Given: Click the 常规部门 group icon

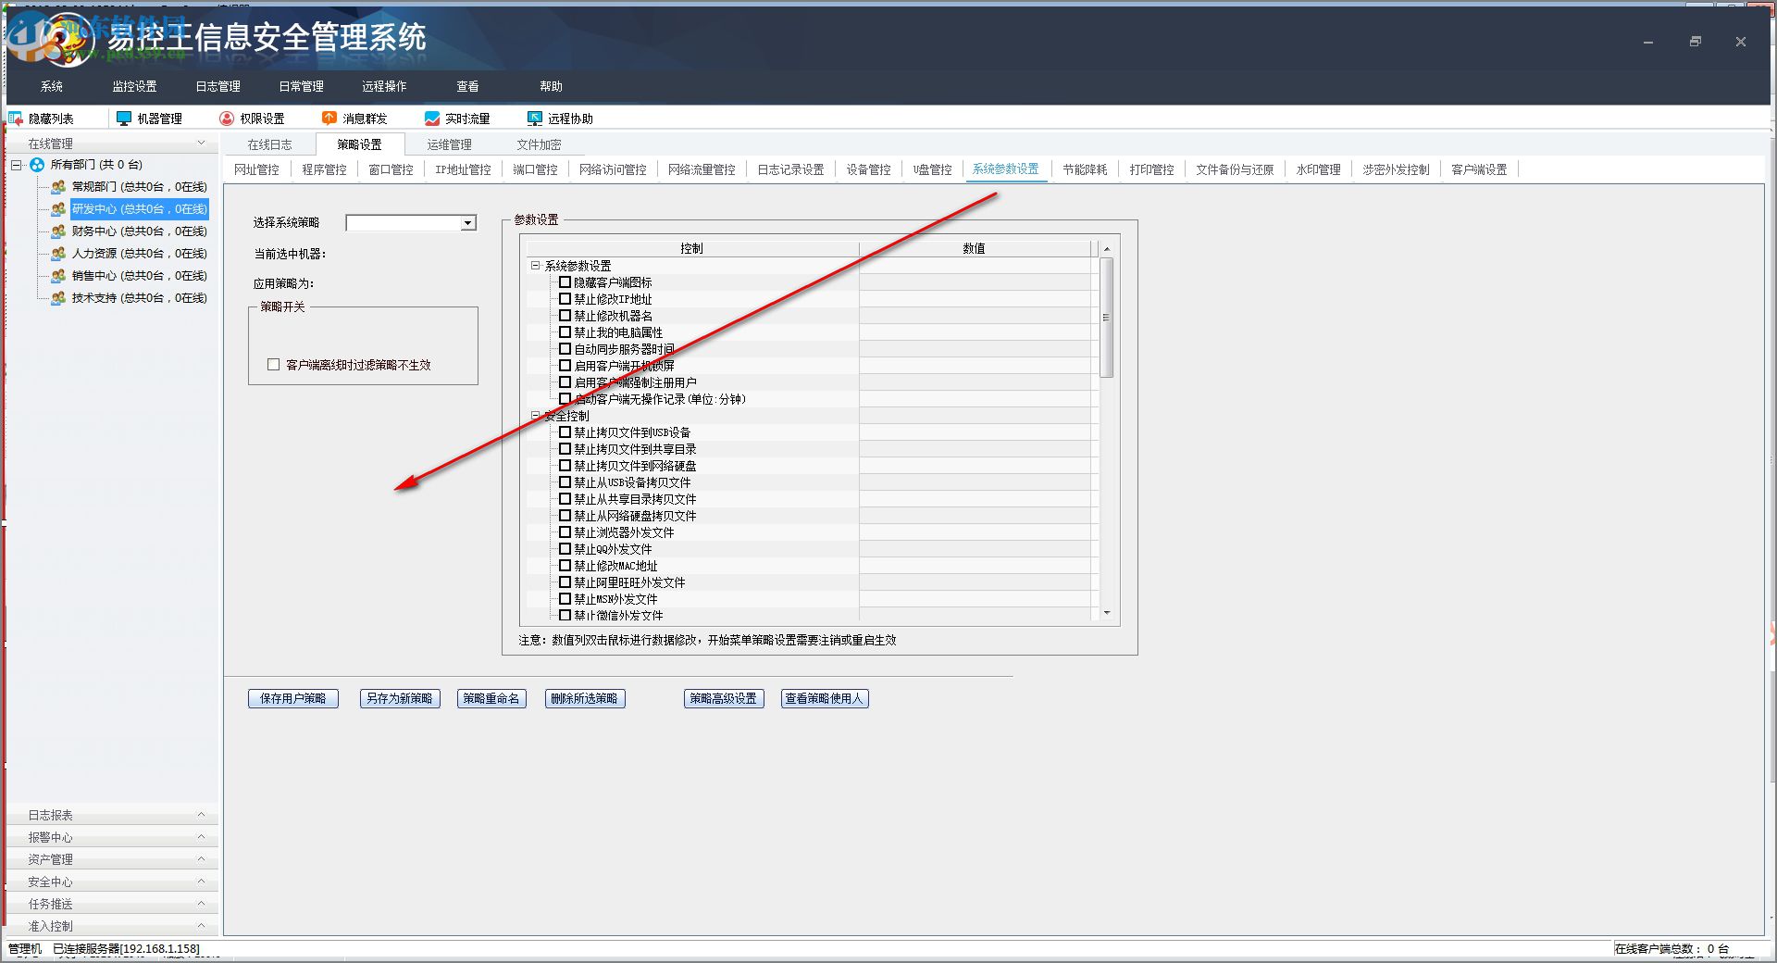Looking at the screenshot, I should [58, 187].
